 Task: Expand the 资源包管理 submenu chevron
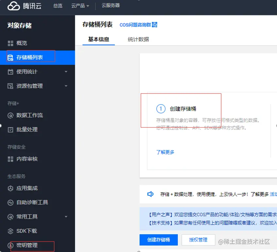point(66,86)
